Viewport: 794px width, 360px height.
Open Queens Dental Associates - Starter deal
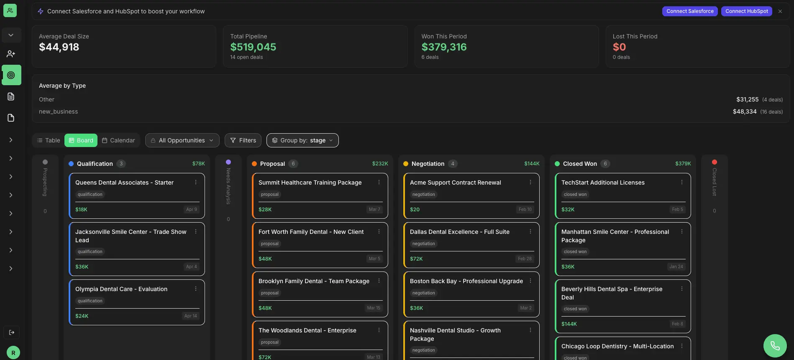click(124, 183)
